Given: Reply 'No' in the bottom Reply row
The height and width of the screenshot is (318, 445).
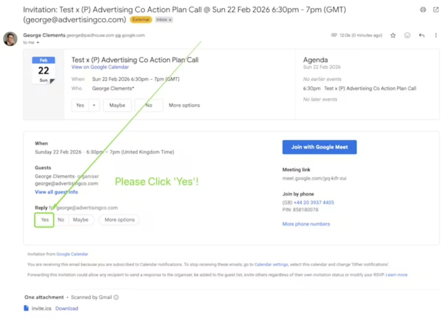Looking at the screenshot, I should (x=61, y=220).
